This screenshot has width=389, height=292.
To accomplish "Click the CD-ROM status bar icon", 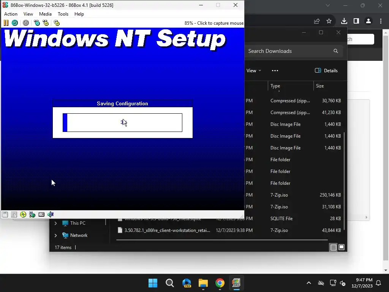I will point(23,214).
